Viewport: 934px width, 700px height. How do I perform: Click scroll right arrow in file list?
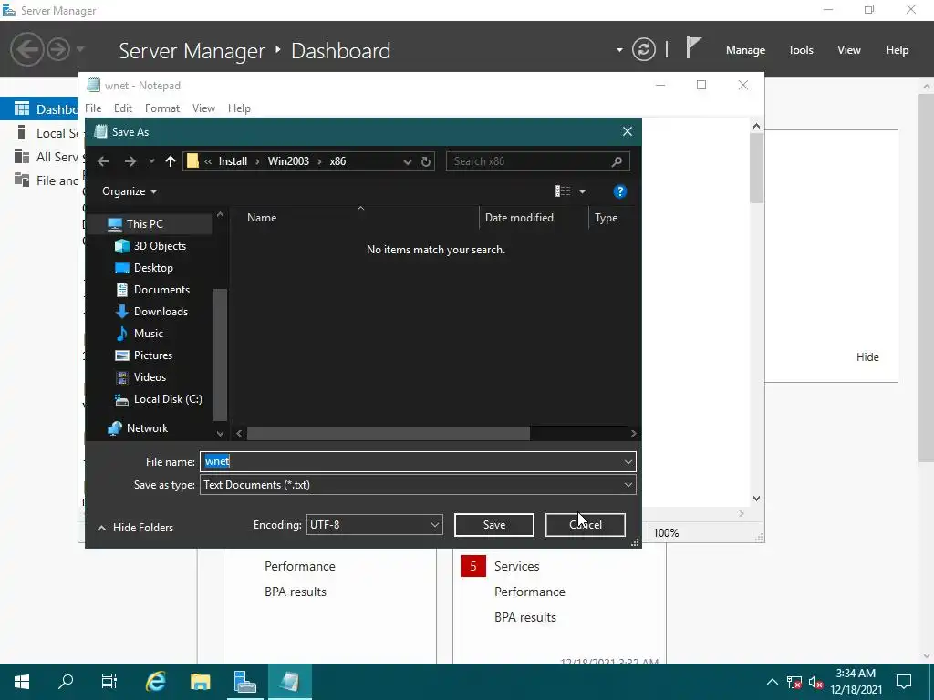click(633, 433)
